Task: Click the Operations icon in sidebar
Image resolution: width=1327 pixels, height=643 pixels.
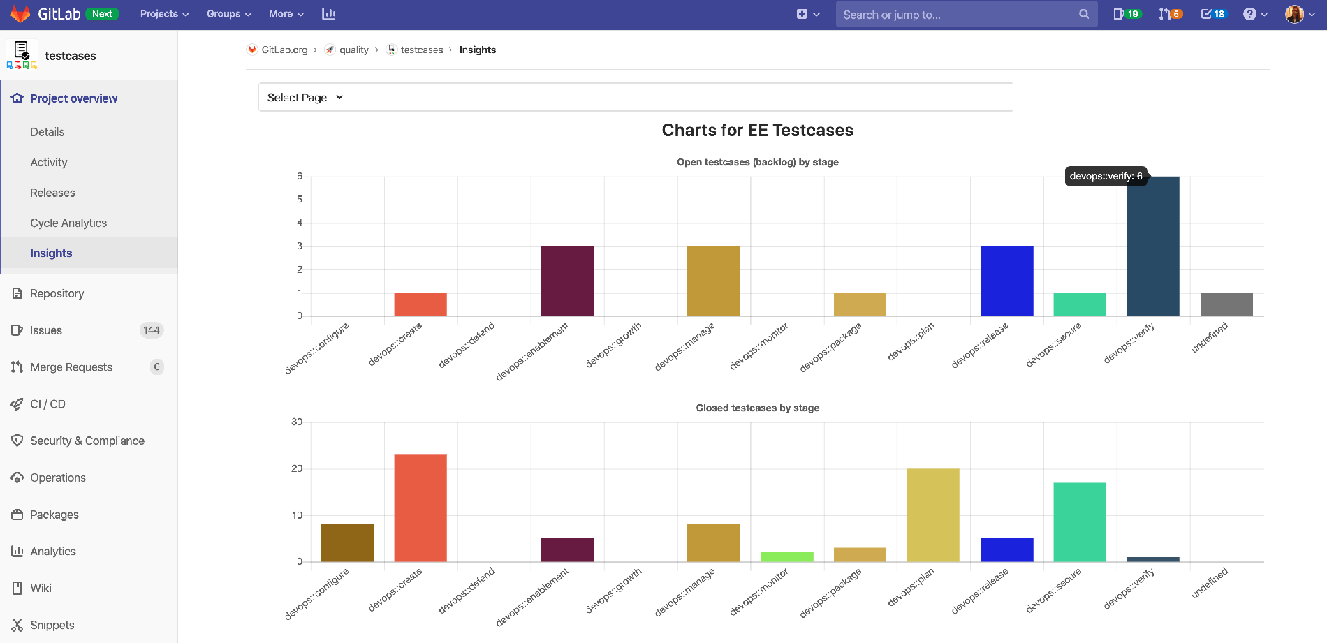Action: point(17,478)
